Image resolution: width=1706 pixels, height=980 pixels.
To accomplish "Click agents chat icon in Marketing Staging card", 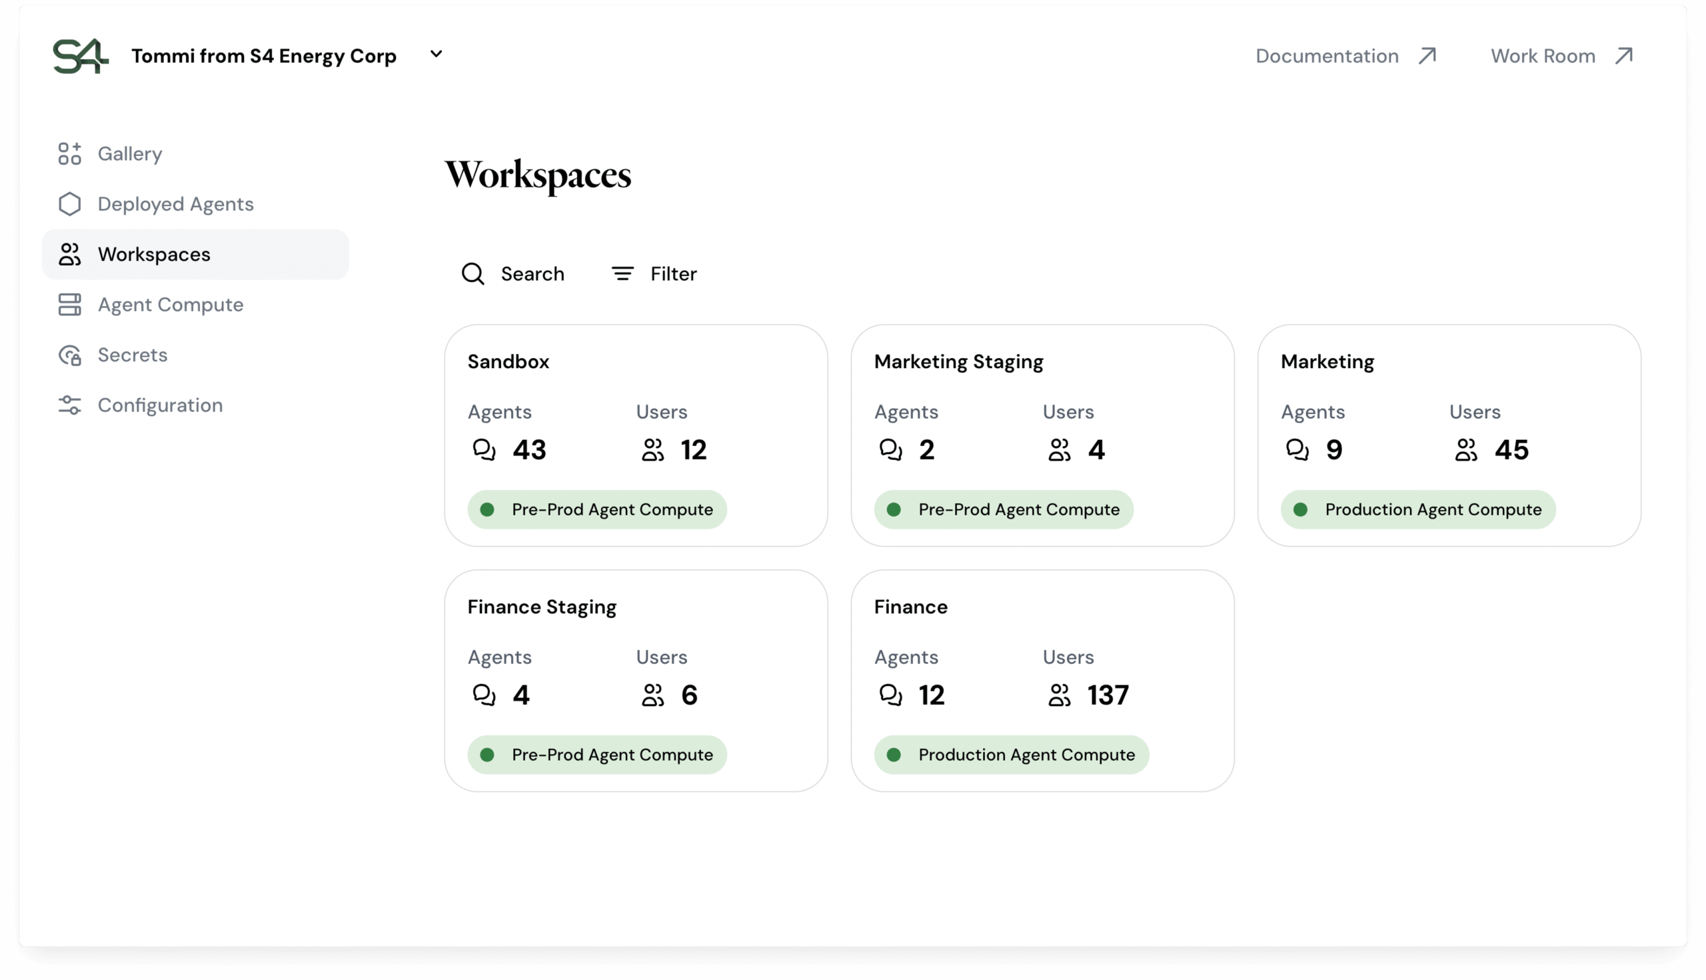I will [x=891, y=449].
